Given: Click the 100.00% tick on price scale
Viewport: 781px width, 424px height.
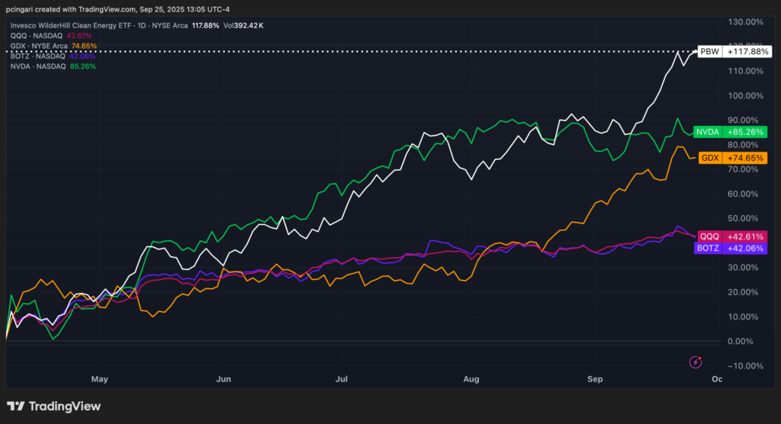Looking at the screenshot, I should pyautogui.click(x=747, y=96).
